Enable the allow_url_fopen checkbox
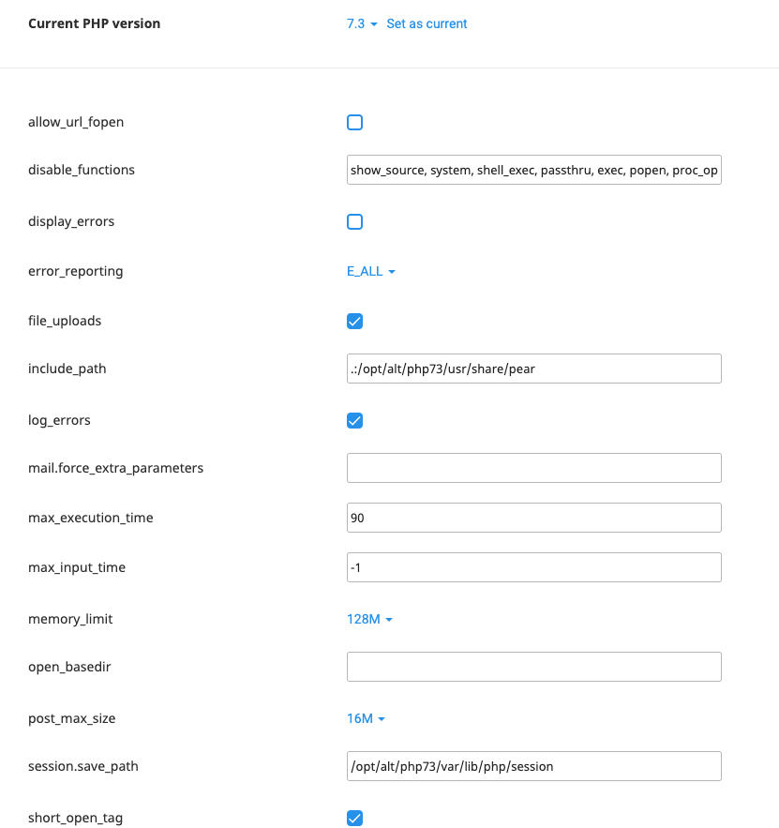779x828 pixels. click(x=354, y=123)
